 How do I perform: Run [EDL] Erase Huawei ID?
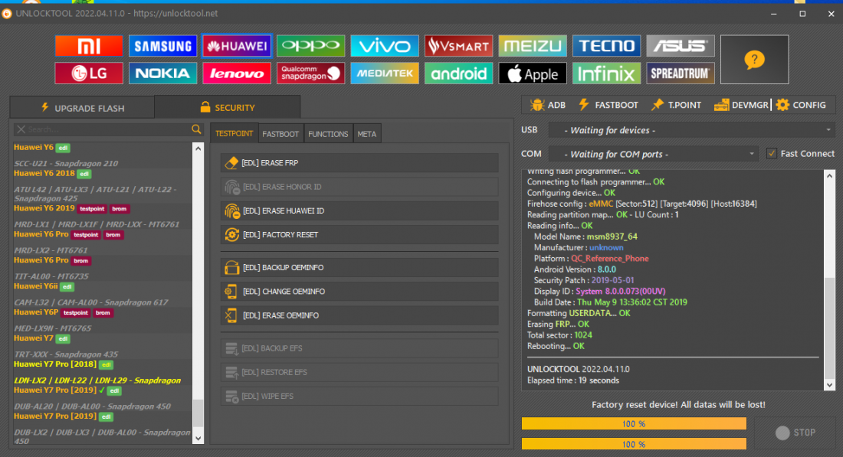[359, 211]
